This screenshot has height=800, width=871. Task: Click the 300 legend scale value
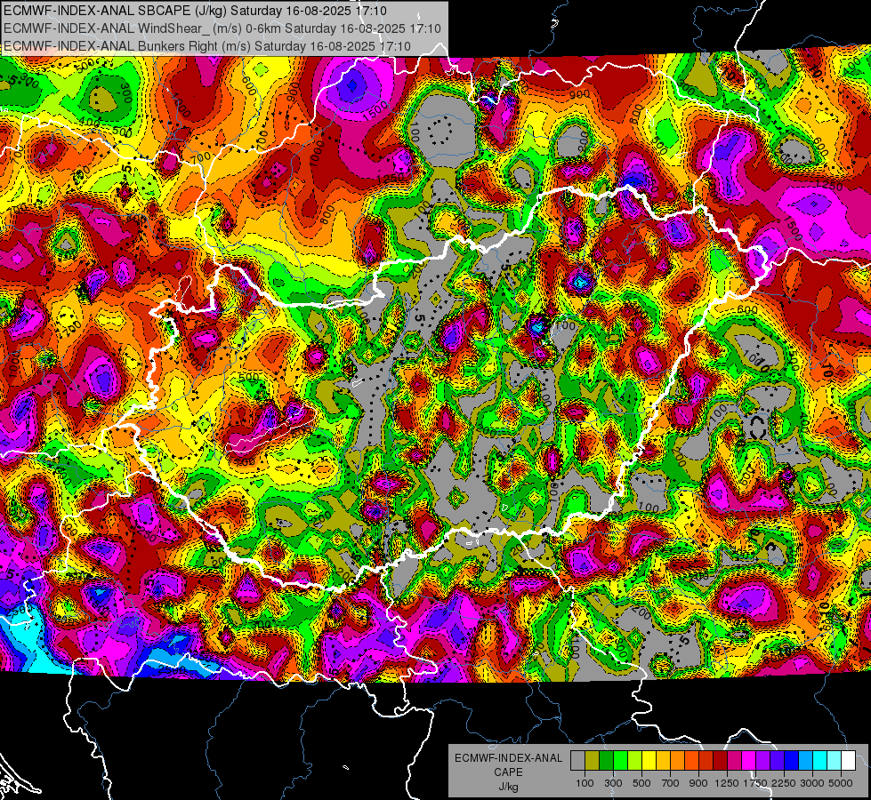pyautogui.click(x=613, y=783)
